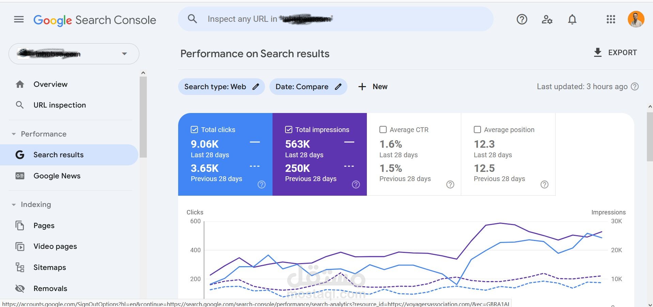Image resolution: width=653 pixels, height=307 pixels.
Task: Uncheck the Total clicks checkbox
Action: pyautogui.click(x=194, y=130)
